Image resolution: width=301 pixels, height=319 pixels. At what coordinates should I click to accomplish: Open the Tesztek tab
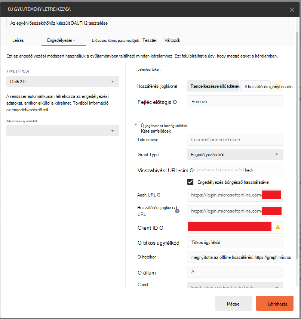[150, 40]
